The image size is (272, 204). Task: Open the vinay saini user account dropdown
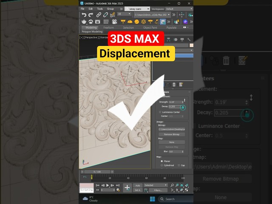pos(137,9)
